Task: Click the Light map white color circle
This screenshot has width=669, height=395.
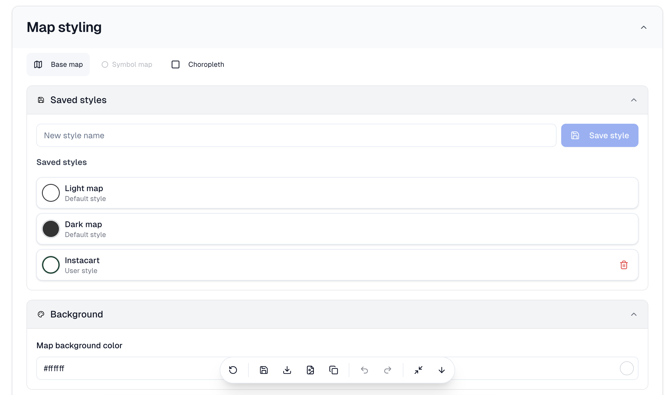Action: [51, 193]
